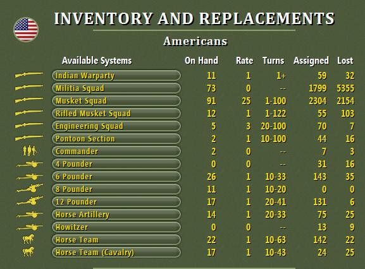Open the Horse Team entry
This screenshot has width=365, height=269.
tap(116, 240)
